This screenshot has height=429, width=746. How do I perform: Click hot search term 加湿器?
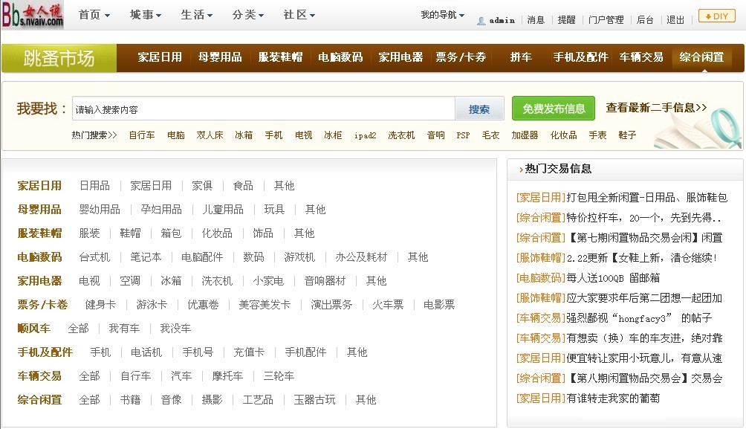pos(525,135)
